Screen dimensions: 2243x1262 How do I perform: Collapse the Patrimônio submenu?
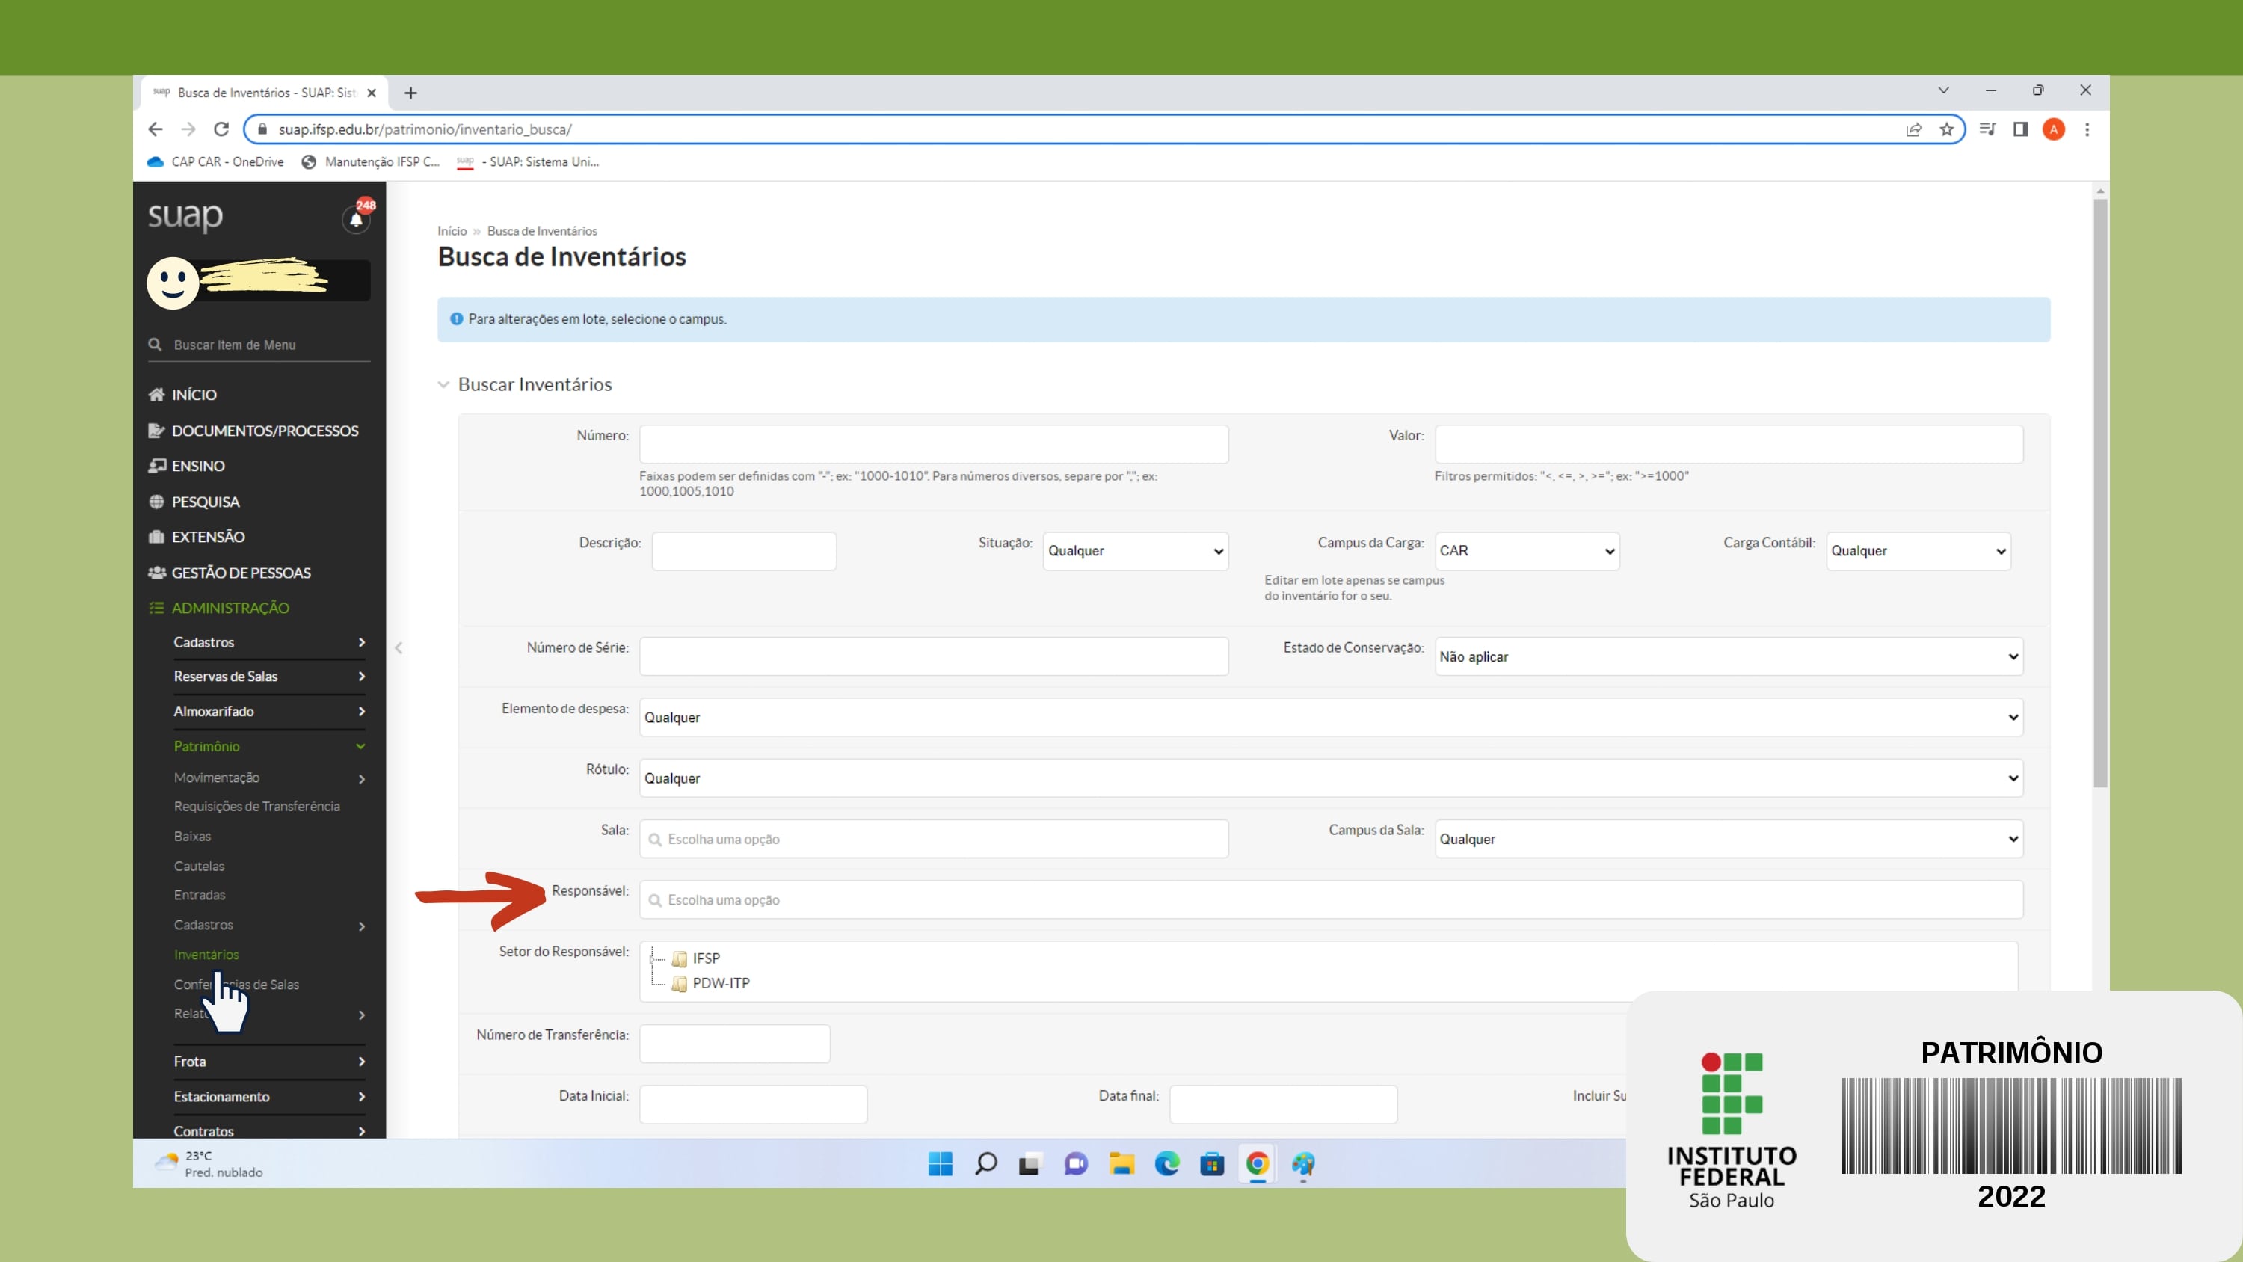(x=269, y=746)
